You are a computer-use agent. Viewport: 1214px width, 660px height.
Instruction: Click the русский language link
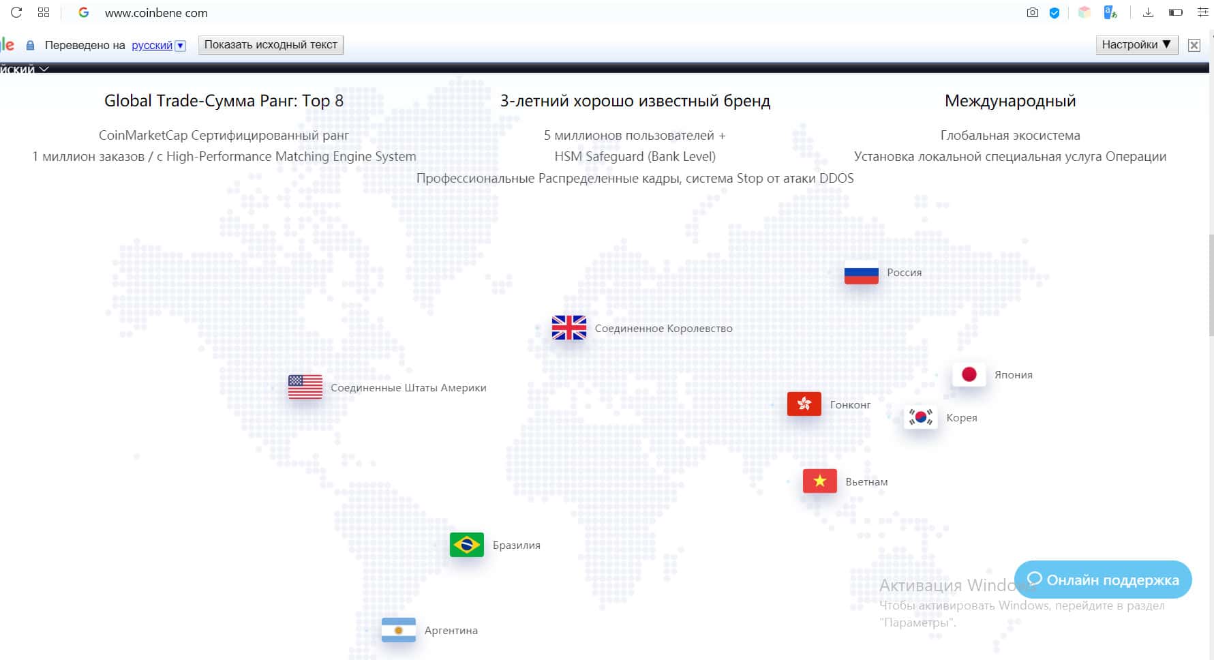pos(151,46)
